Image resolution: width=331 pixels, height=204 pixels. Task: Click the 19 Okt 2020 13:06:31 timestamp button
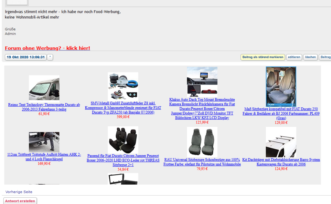click(x=26, y=57)
